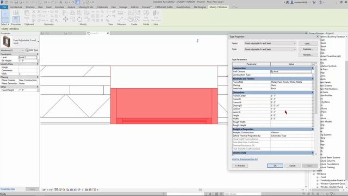This screenshot has height=196, width=348.
Task: Collapse the Windows node in Project Browser
Action: pos(314,174)
